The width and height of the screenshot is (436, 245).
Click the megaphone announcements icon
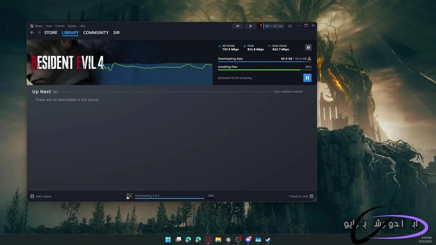[238, 26]
